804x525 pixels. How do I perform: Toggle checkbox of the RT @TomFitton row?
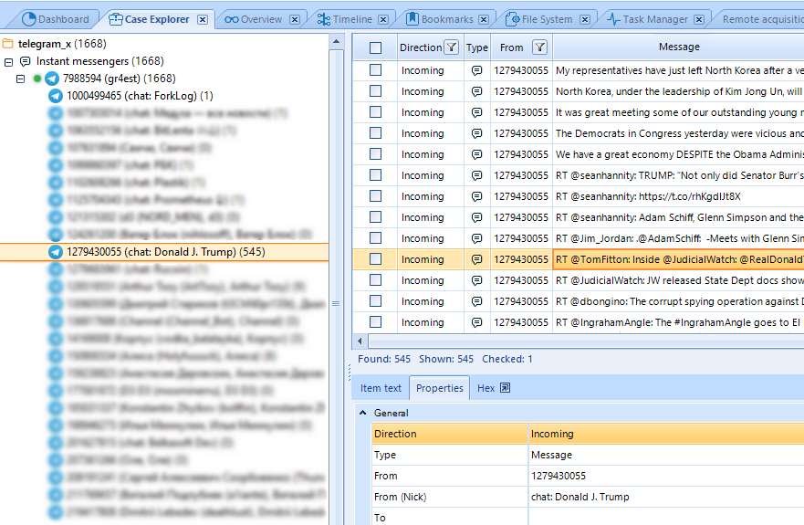[x=375, y=259]
